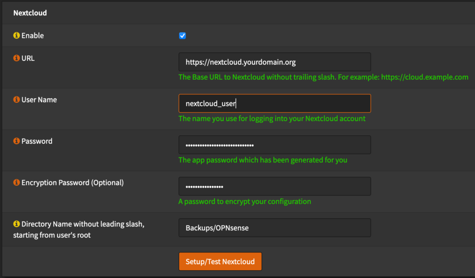Click the green app password hint text
Screen dimensions: 475x278
263,160
